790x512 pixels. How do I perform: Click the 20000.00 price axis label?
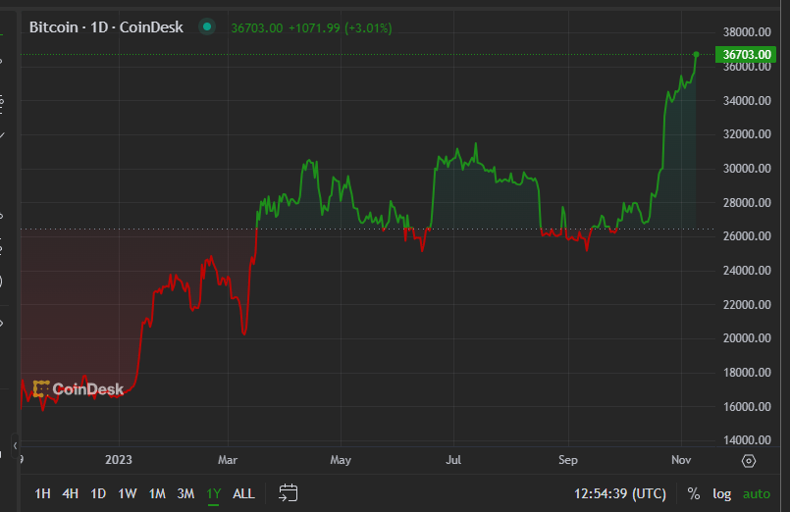(x=747, y=338)
